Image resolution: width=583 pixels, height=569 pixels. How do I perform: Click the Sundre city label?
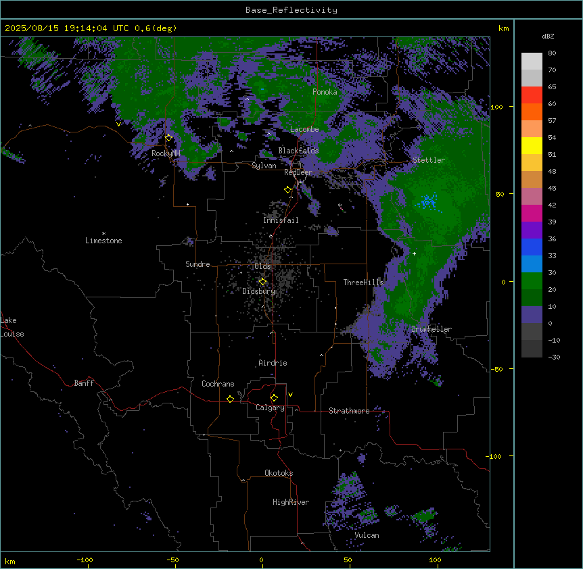197,264
